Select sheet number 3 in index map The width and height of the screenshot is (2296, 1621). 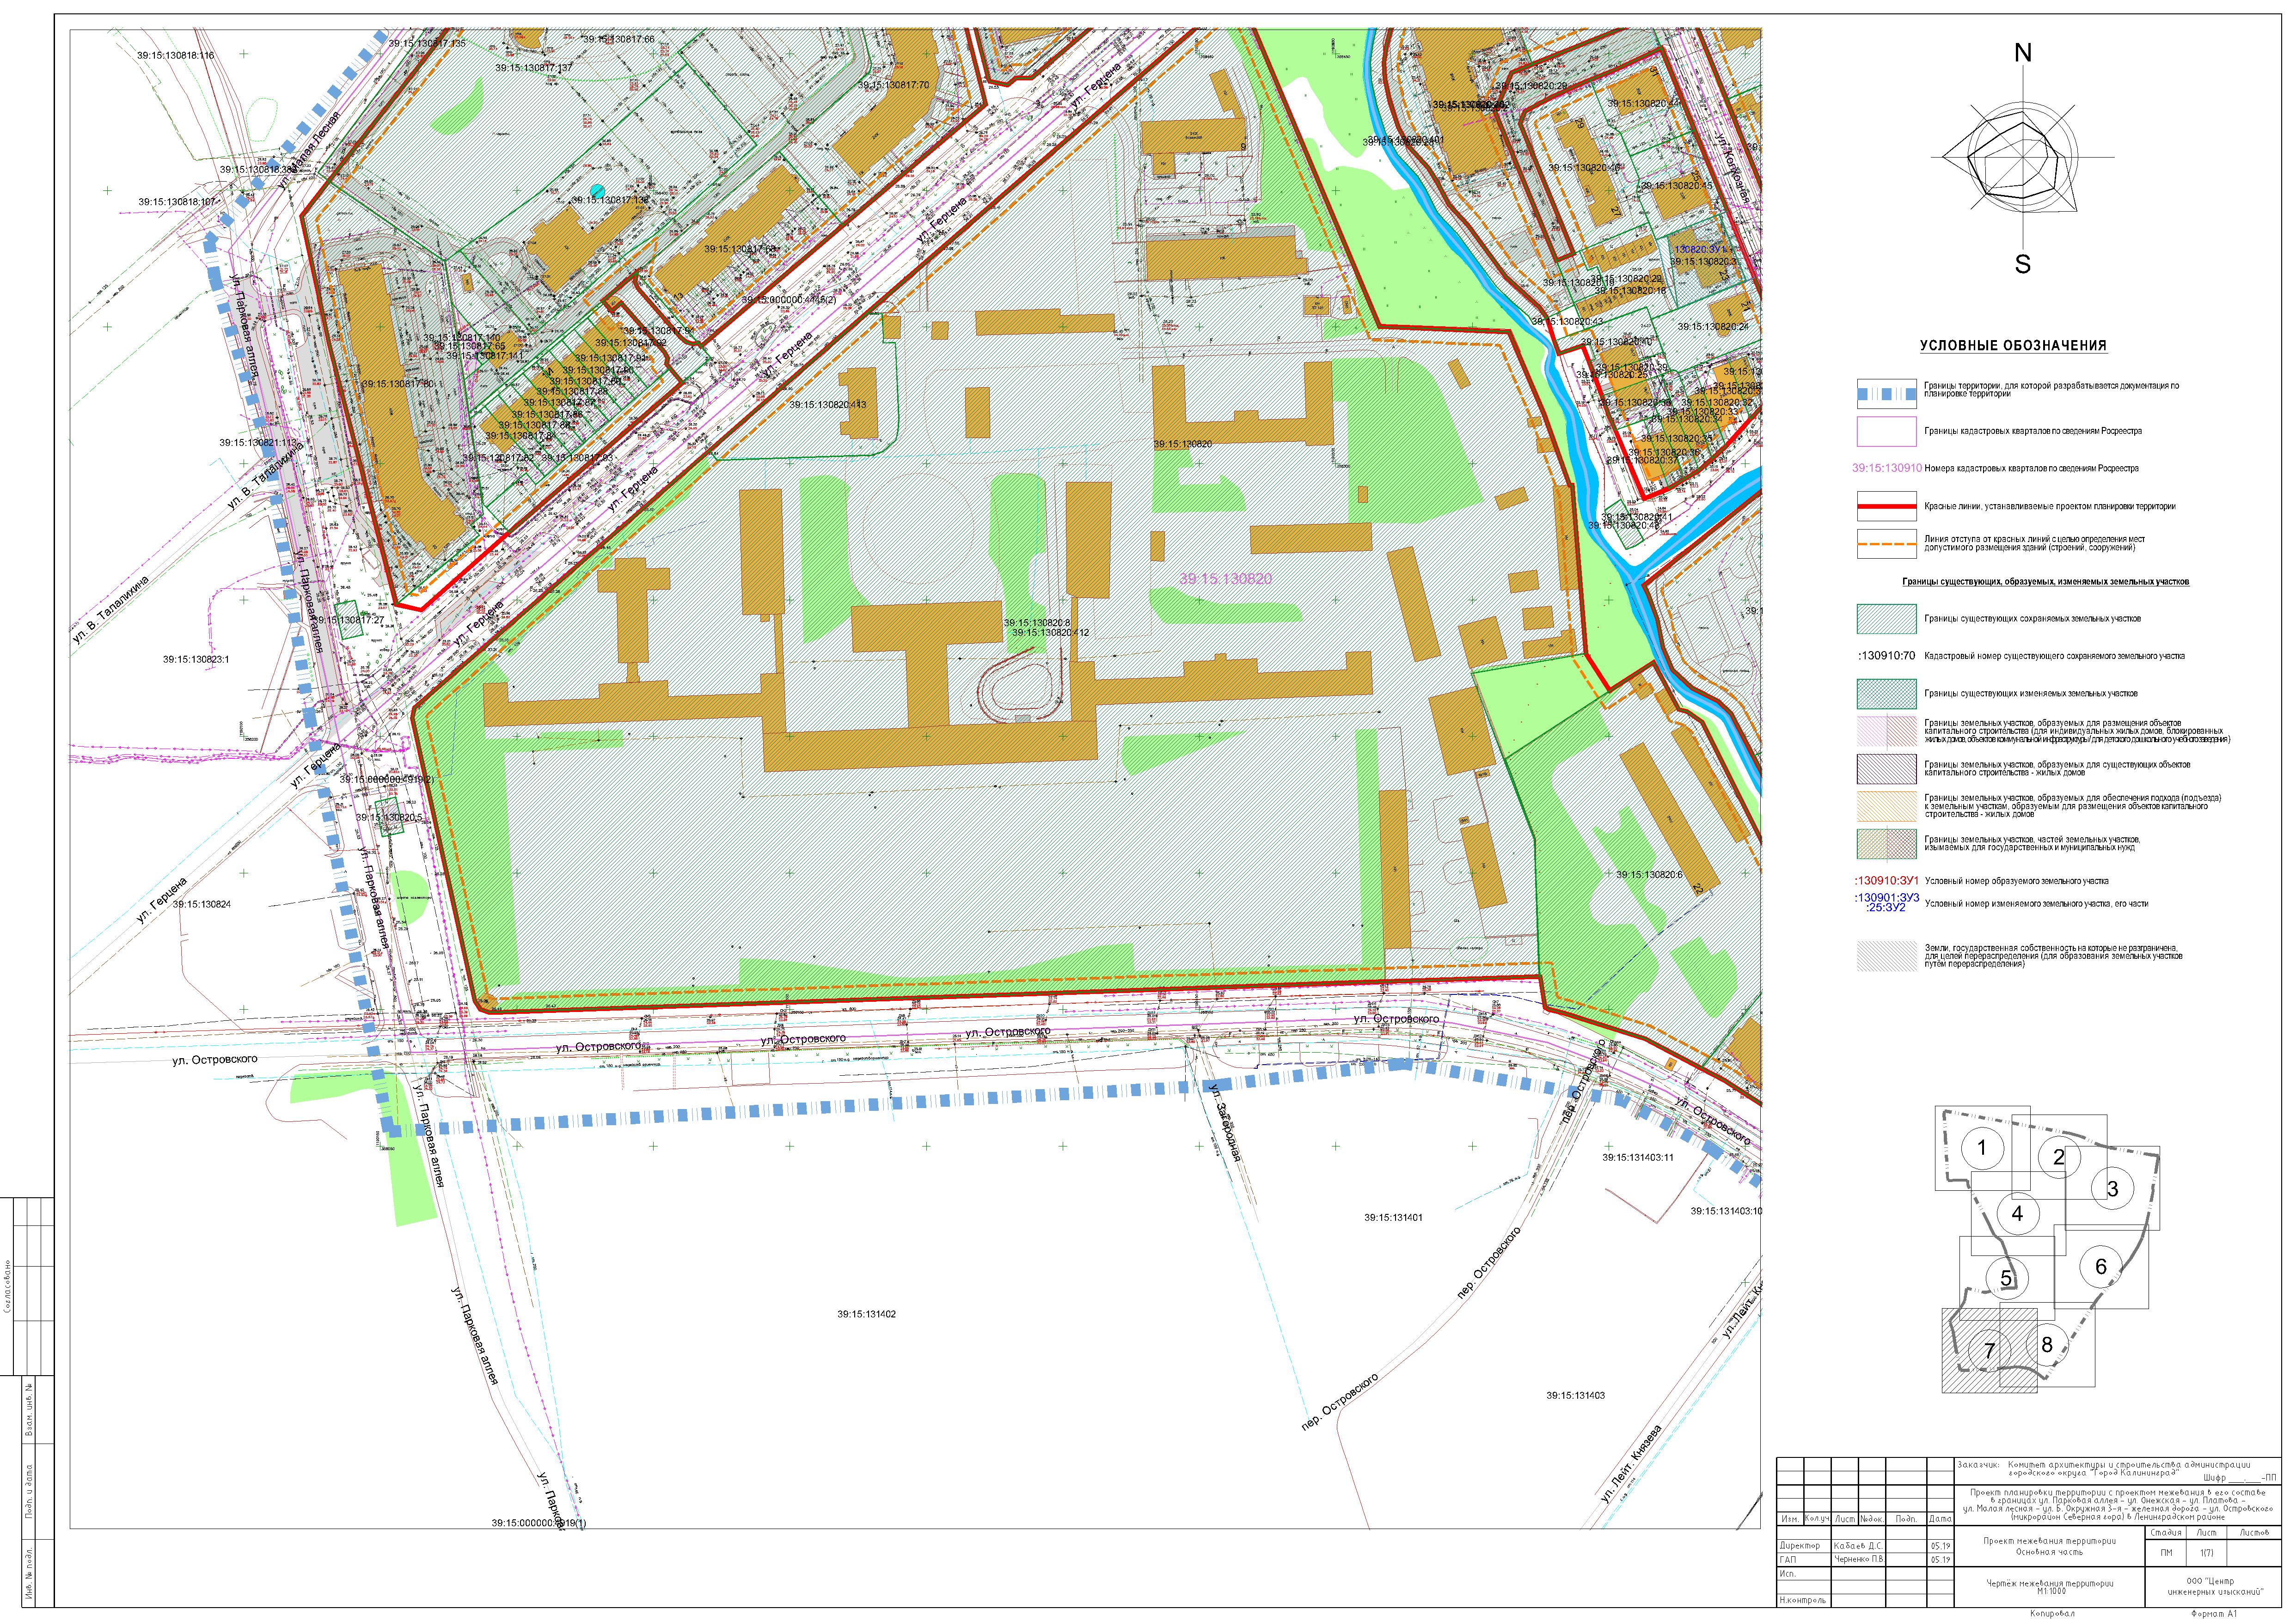point(2112,1188)
